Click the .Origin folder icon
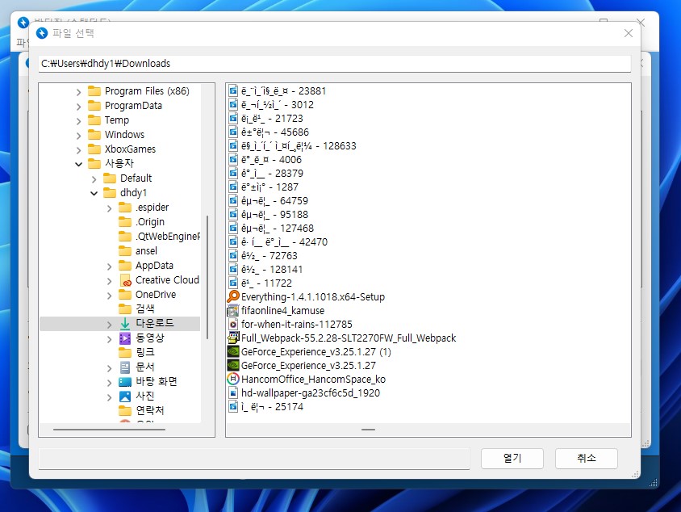Image resolution: width=681 pixels, height=512 pixels. (125, 222)
